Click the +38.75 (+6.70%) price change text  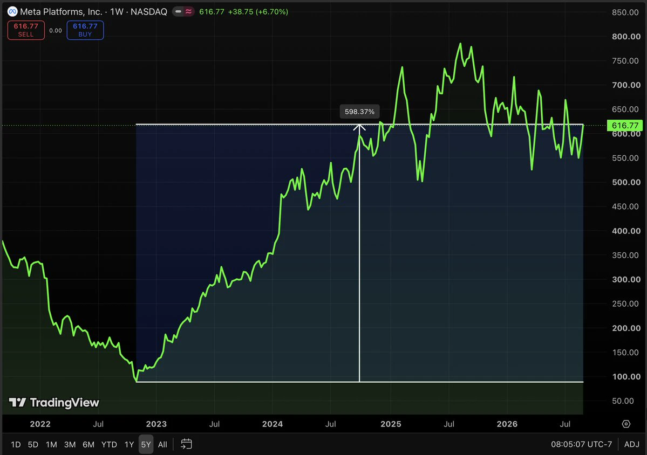pos(258,11)
